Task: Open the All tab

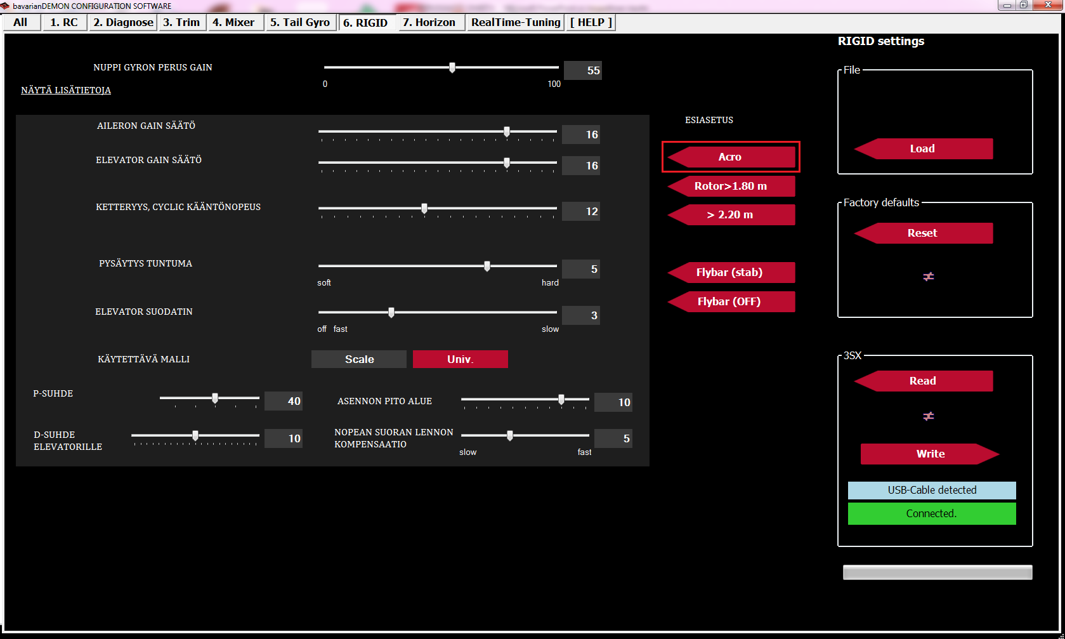Action: (x=20, y=22)
